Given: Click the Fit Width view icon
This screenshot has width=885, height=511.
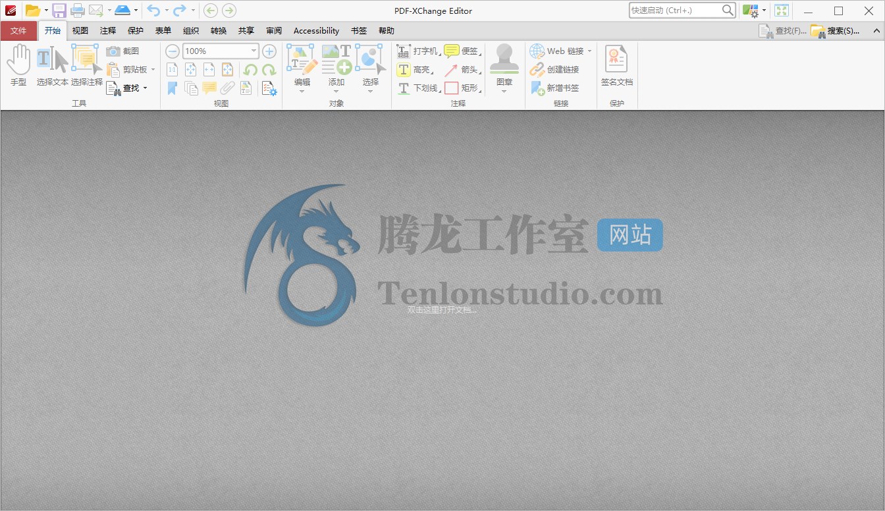Looking at the screenshot, I should (x=209, y=69).
